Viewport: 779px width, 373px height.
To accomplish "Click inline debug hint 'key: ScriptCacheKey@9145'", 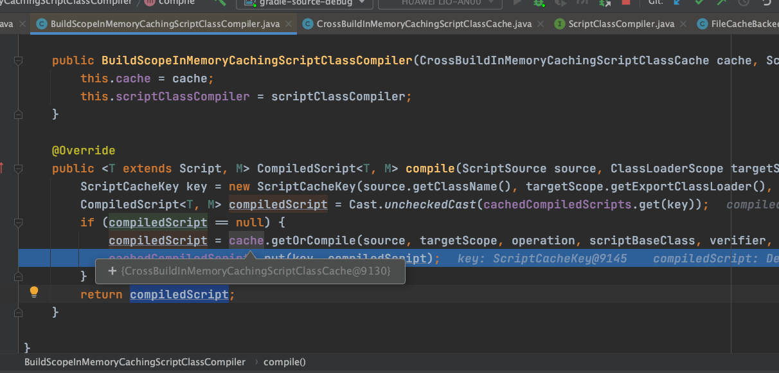I will (x=542, y=259).
